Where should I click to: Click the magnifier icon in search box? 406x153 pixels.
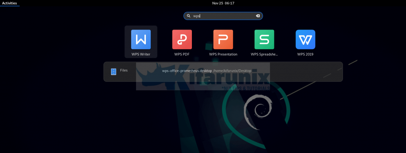point(189,16)
